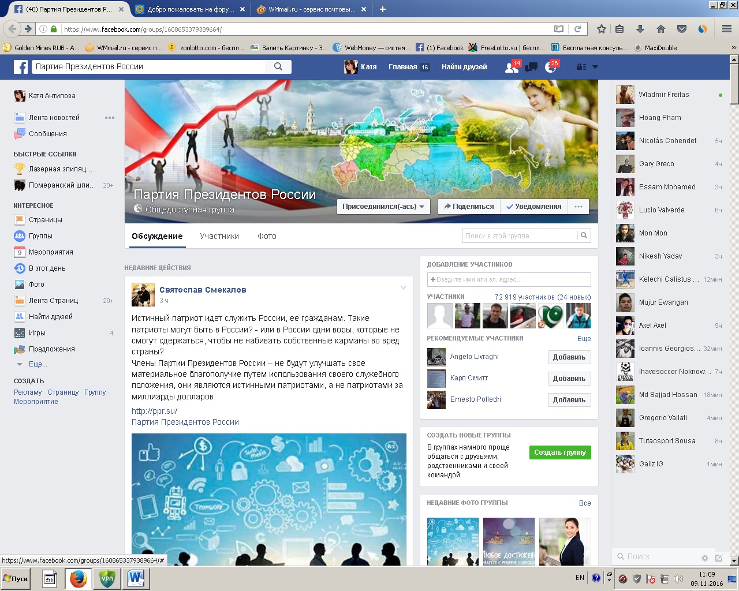This screenshot has width=739, height=591.
Task: Click the page vertical scrollbar thumb
Action: point(734,84)
